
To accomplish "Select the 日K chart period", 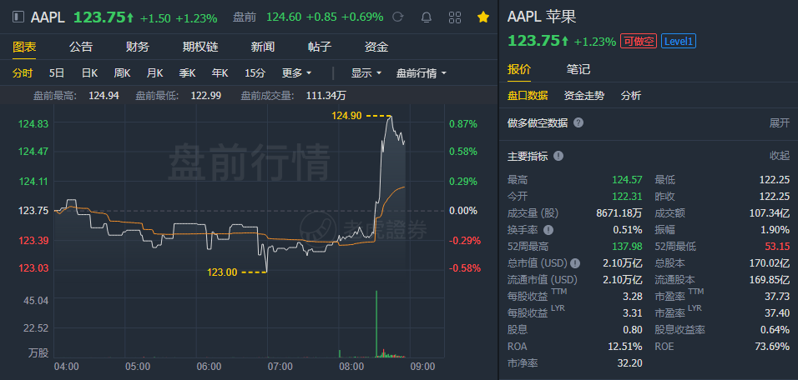I will [x=89, y=73].
